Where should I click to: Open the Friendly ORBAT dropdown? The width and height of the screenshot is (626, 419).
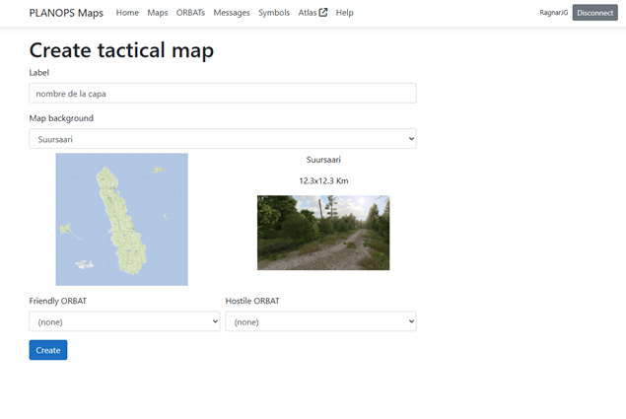tap(124, 321)
